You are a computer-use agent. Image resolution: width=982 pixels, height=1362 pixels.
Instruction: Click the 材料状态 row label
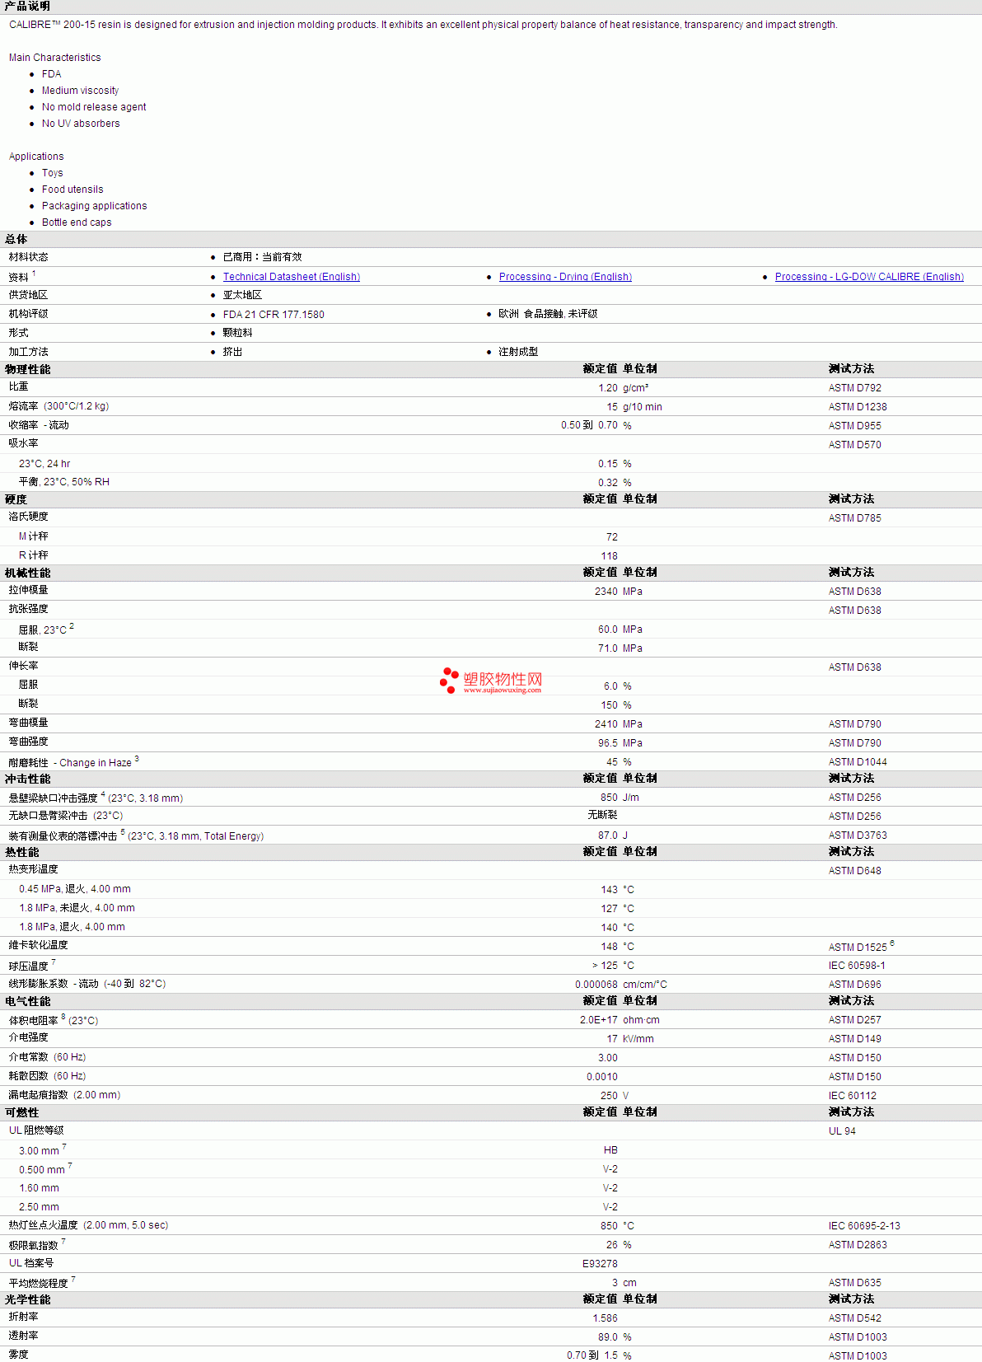click(x=29, y=257)
